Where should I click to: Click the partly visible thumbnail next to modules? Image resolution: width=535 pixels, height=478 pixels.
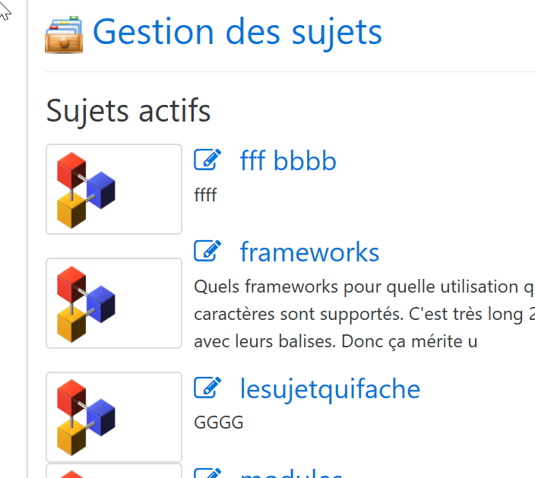(x=114, y=471)
